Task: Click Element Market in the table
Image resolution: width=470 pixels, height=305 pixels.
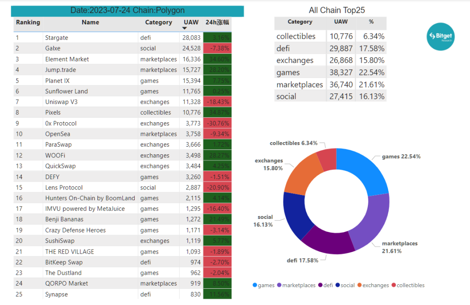Action: click(x=67, y=59)
